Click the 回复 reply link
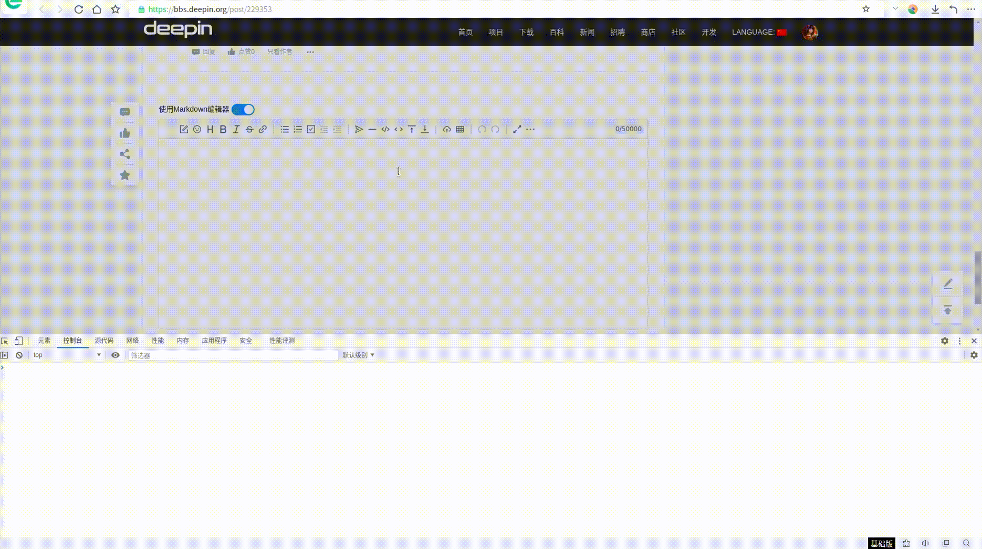The width and height of the screenshot is (982, 549). click(204, 51)
